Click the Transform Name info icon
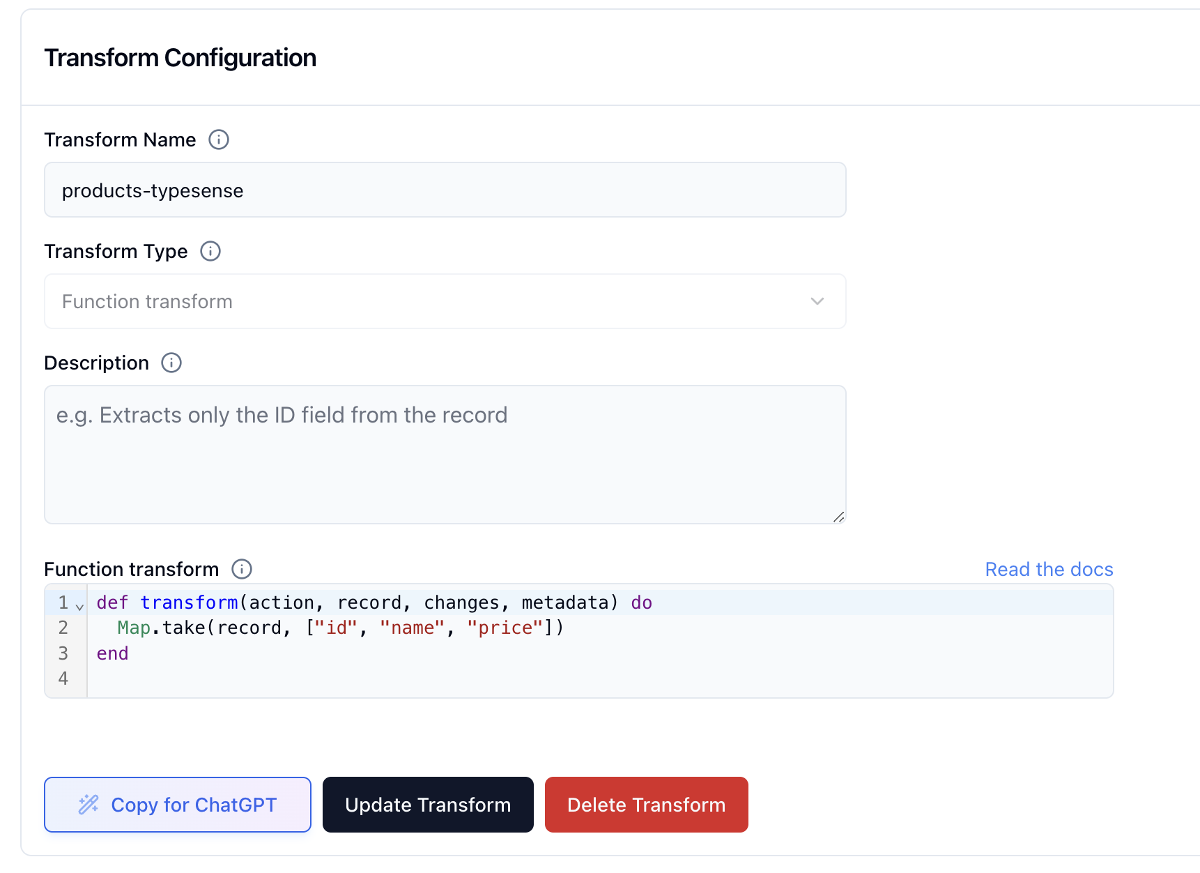Image resolution: width=1200 pixels, height=873 pixels. tap(218, 139)
